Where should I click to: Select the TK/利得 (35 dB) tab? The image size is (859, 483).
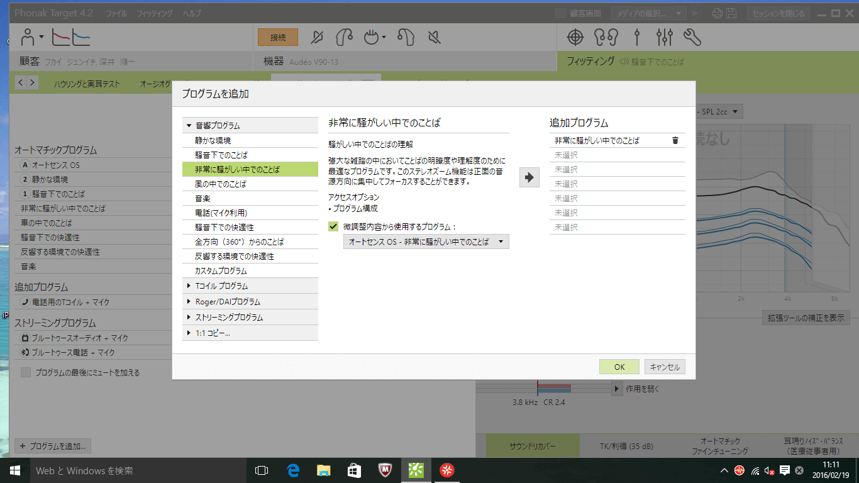[x=626, y=447]
